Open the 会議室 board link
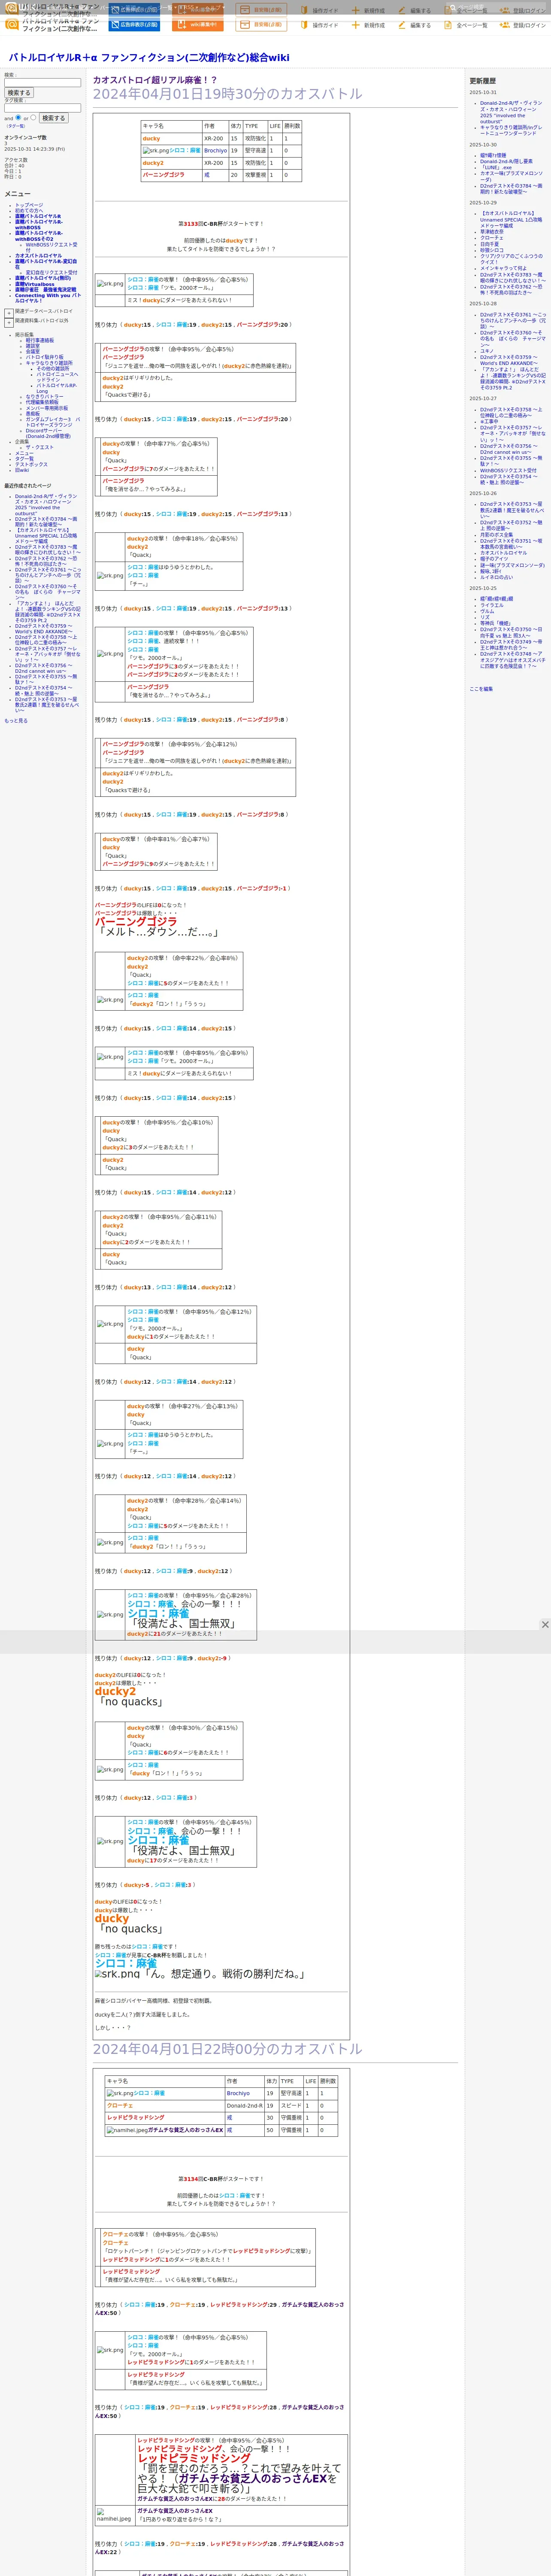This screenshot has width=551, height=2576. (33, 351)
